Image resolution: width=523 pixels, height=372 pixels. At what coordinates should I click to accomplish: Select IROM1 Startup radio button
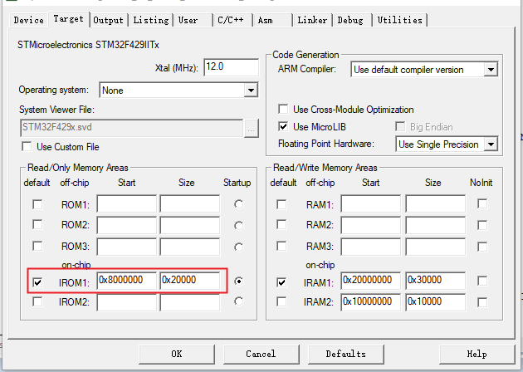tap(238, 281)
